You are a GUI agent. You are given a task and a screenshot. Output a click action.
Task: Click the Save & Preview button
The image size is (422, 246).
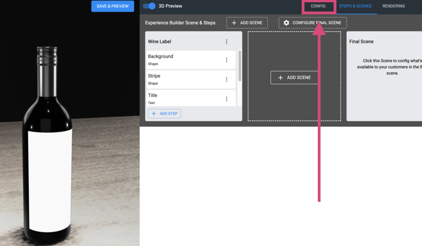[113, 6]
